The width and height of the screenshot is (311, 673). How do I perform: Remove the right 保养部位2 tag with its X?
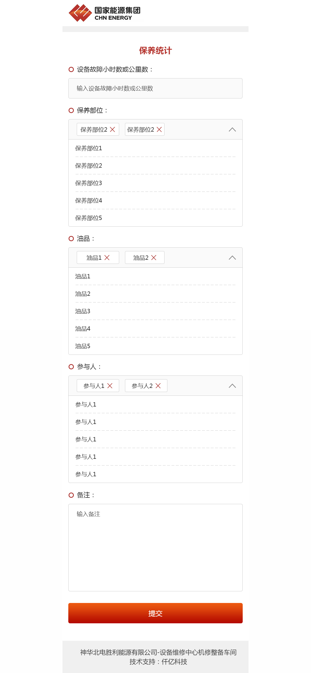159,130
